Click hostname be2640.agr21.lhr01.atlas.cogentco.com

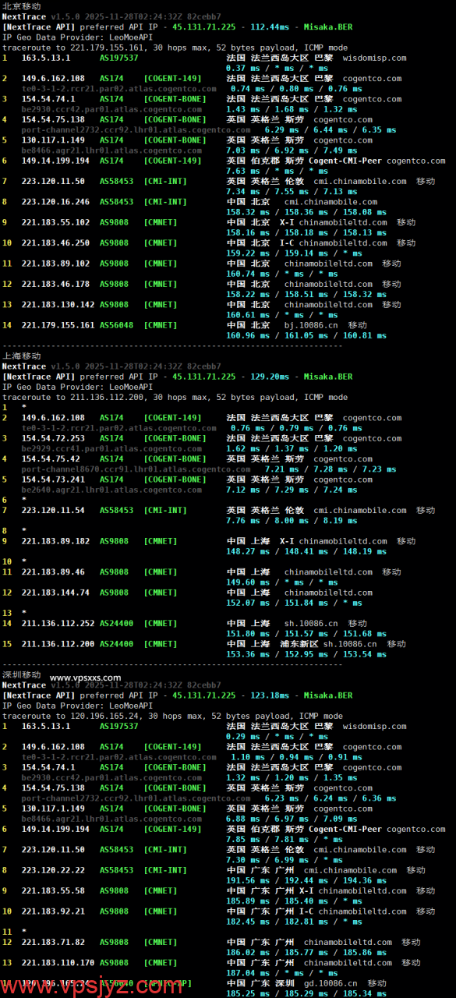(x=111, y=490)
